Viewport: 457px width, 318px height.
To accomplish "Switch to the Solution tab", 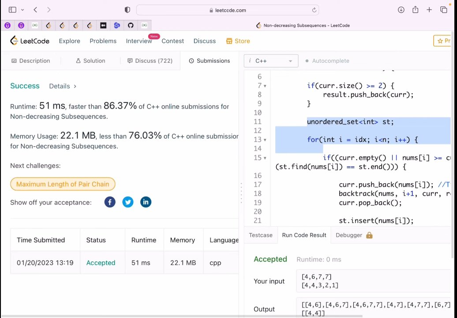I will [90, 61].
